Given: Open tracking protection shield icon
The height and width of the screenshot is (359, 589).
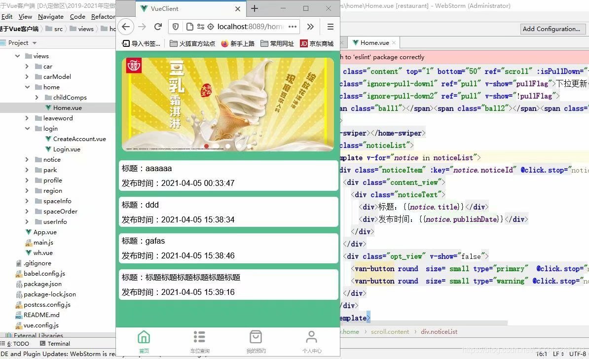Looking at the screenshot, I should [x=176, y=27].
